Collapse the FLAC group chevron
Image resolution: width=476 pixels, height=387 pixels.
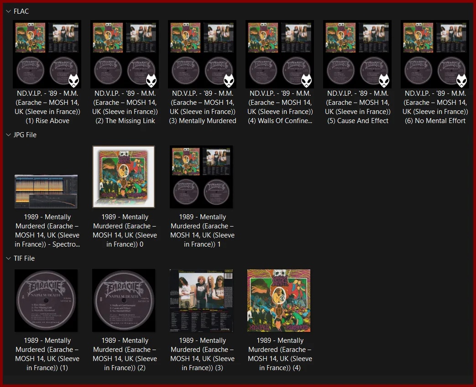click(8, 11)
